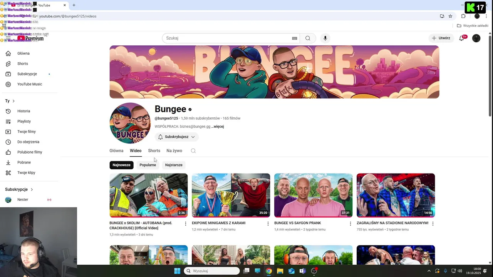Show hidden tray icons chevron in taskbar
493x277 pixels.
(429, 271)
